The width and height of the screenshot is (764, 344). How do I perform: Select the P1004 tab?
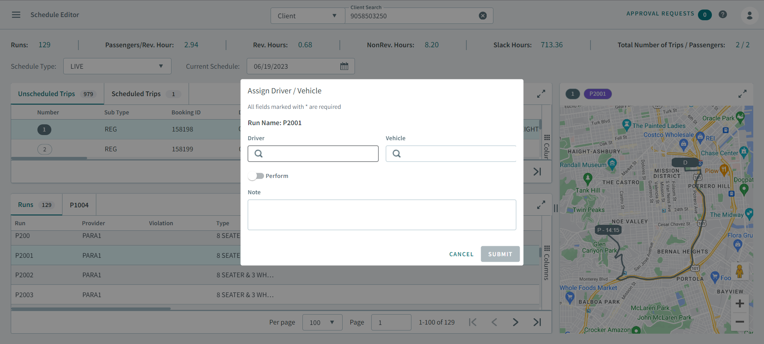79,205
